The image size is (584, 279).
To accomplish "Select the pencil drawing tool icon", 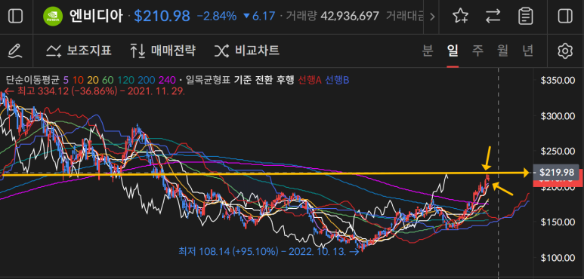I will tap(15, 51).
